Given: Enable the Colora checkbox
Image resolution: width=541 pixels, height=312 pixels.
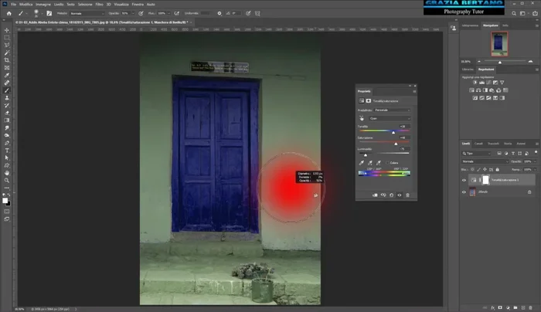Looking at the screenshot, I should pos(388,163).
